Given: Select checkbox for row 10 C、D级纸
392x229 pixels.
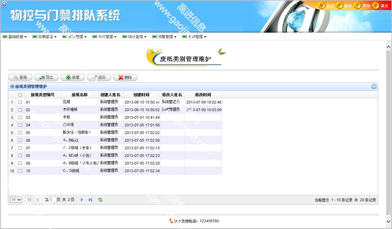Looking at the screenshot, I should [20, 171].
